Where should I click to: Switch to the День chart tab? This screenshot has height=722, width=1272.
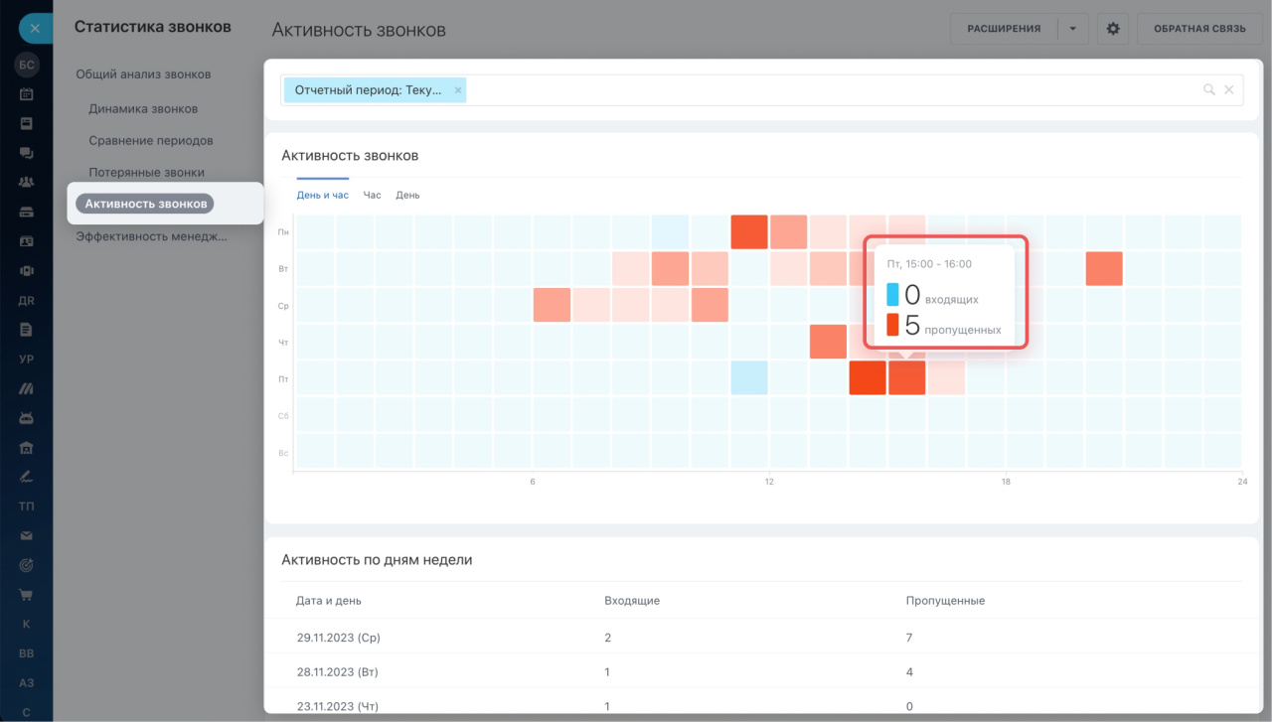(407, 195)
